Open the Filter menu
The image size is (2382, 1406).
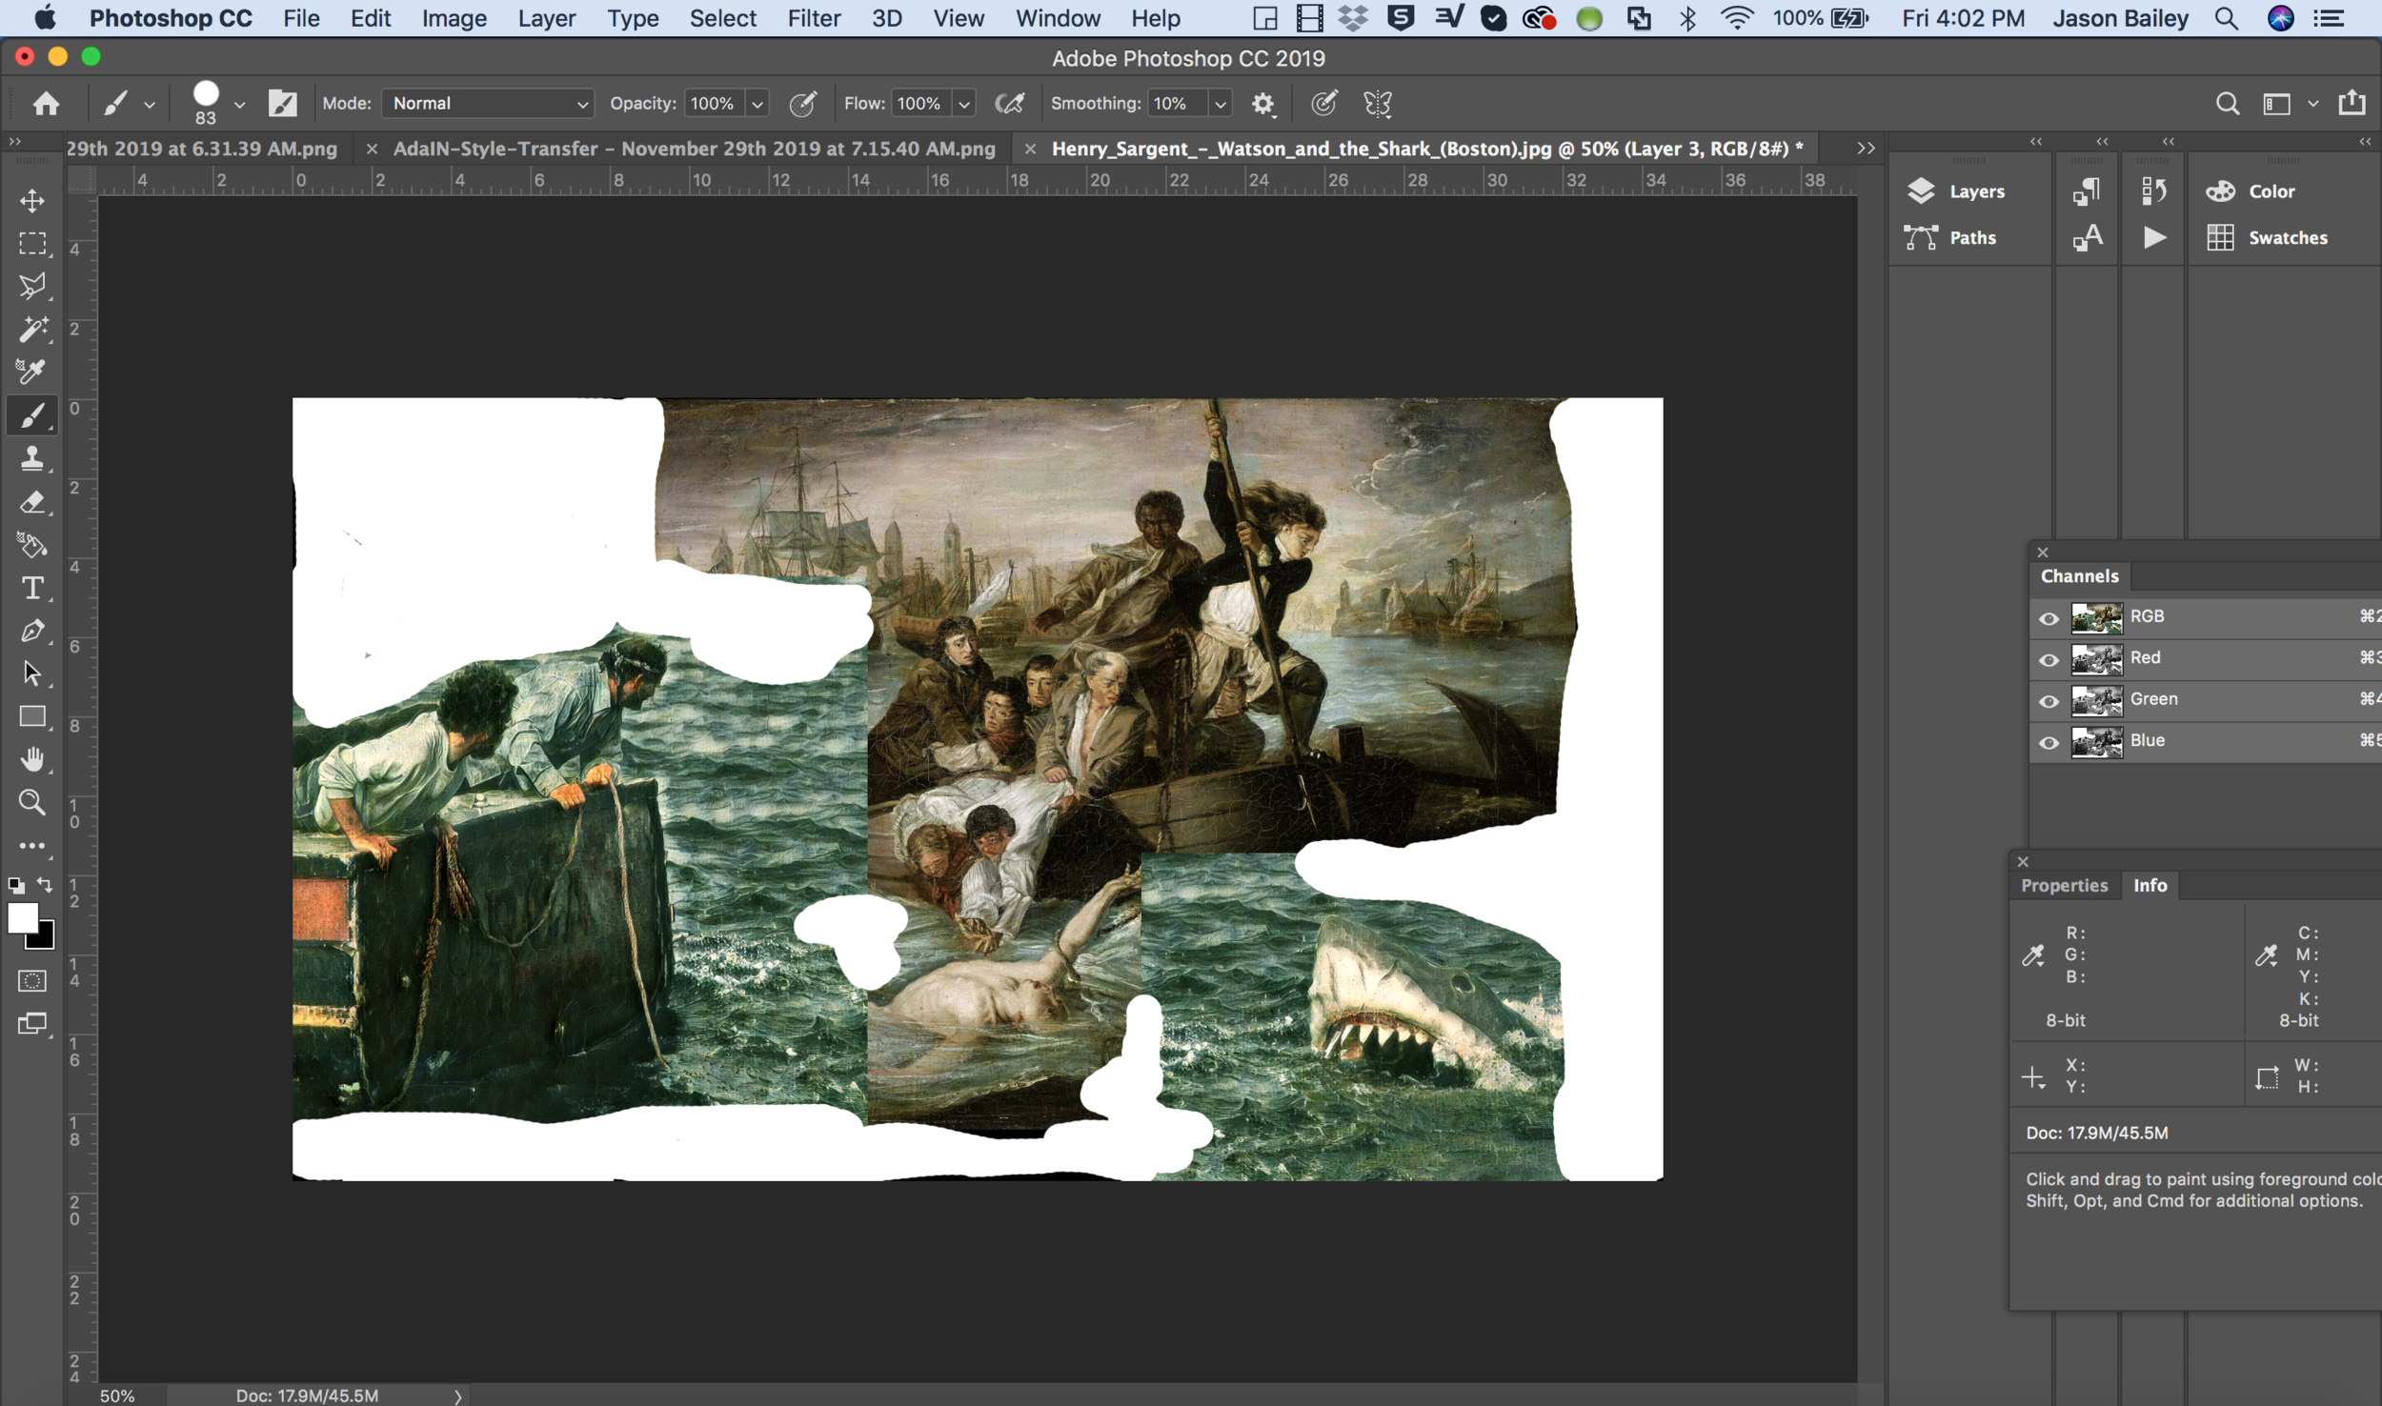pyautogui.click(x=814, y=18)
